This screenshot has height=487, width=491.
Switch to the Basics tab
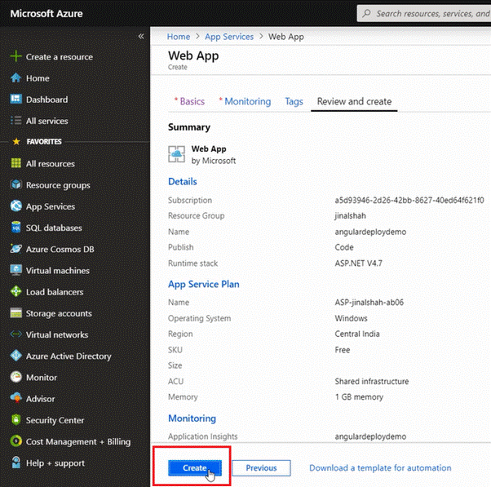point(192,101)
